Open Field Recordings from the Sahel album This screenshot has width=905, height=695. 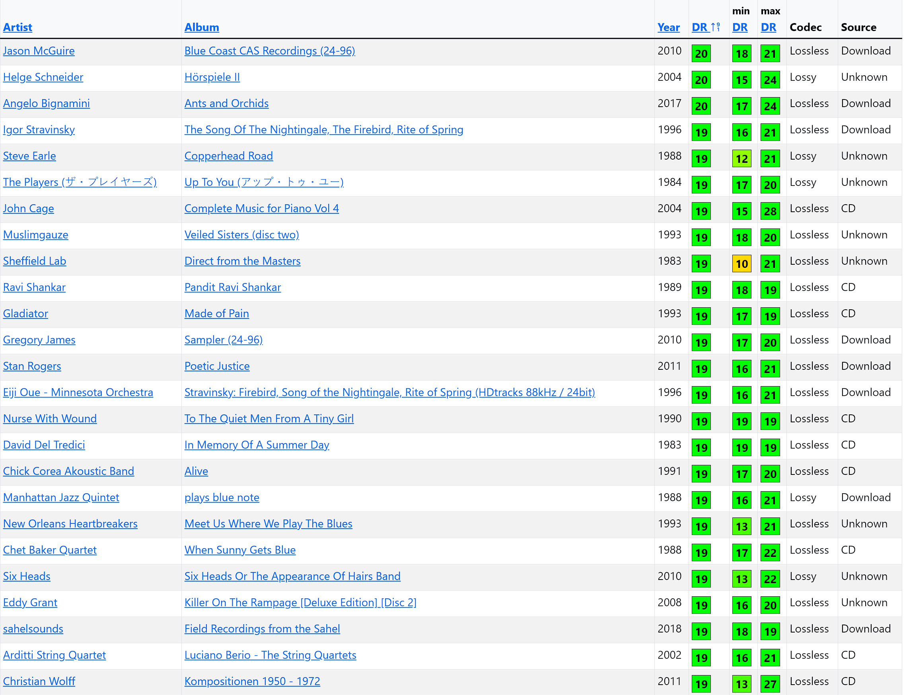[262, 629]
